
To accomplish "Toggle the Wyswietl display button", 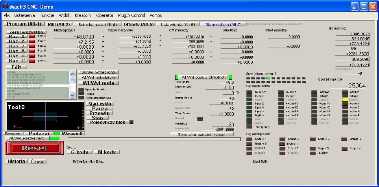I will (x=72, y=134).
